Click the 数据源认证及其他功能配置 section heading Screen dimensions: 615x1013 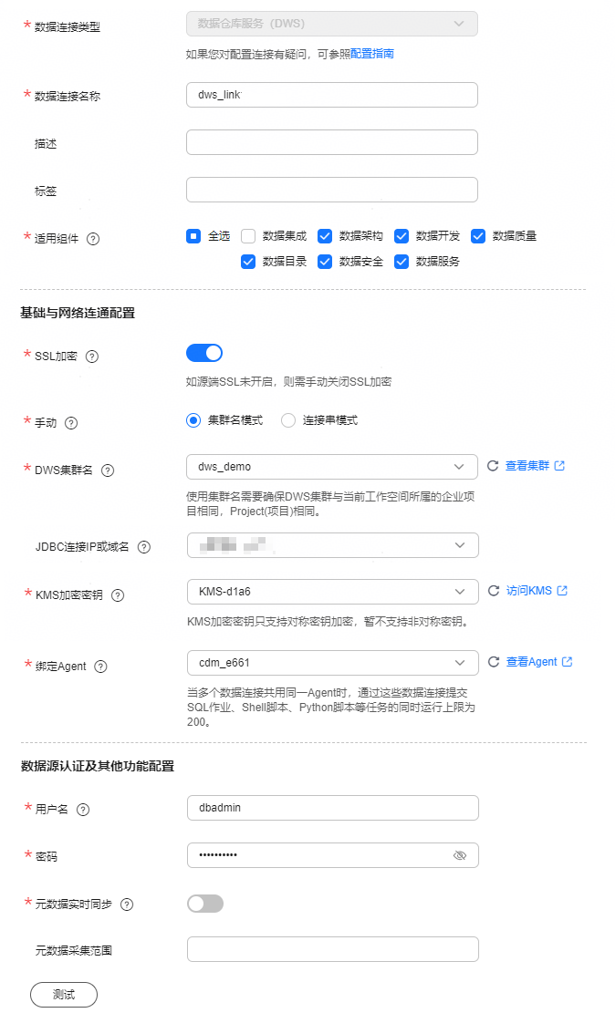pos(98,767)
